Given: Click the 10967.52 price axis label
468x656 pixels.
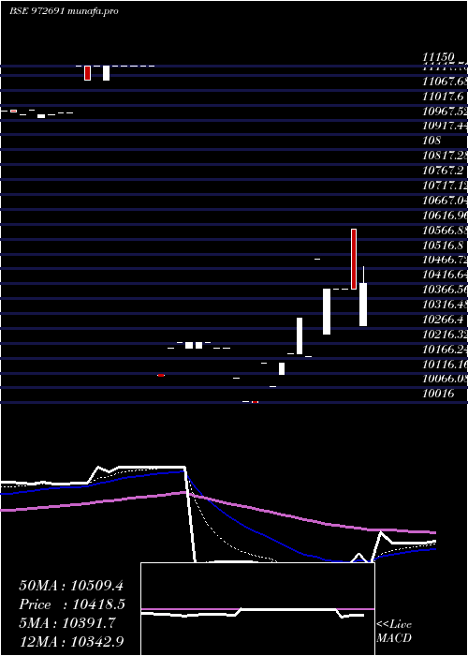Looking at the screenshot, I should tap(445, 112).
